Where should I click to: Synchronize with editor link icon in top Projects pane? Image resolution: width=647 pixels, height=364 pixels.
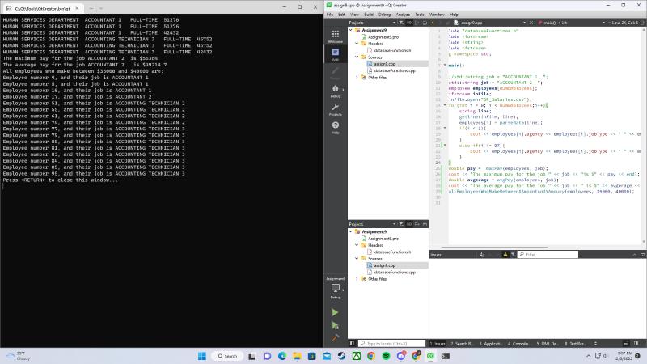(409, 23)
